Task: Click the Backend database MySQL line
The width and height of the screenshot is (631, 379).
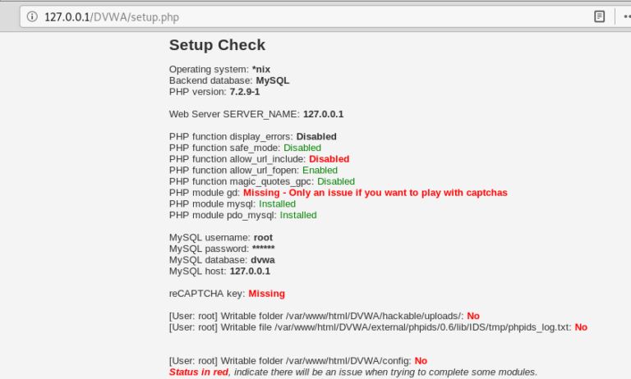Action: click(229, 80)
